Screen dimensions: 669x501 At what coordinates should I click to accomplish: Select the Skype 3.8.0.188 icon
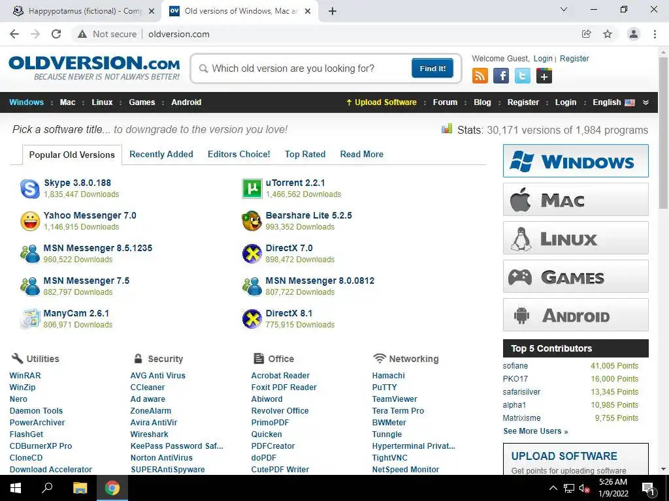pyautogui.click(x=30, y=189)
